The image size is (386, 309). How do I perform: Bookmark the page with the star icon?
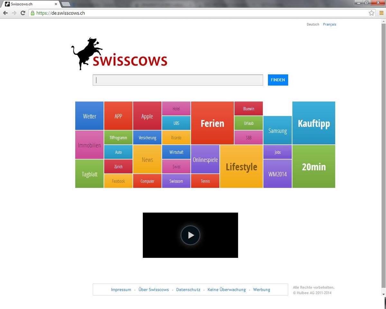pos(371,13)
